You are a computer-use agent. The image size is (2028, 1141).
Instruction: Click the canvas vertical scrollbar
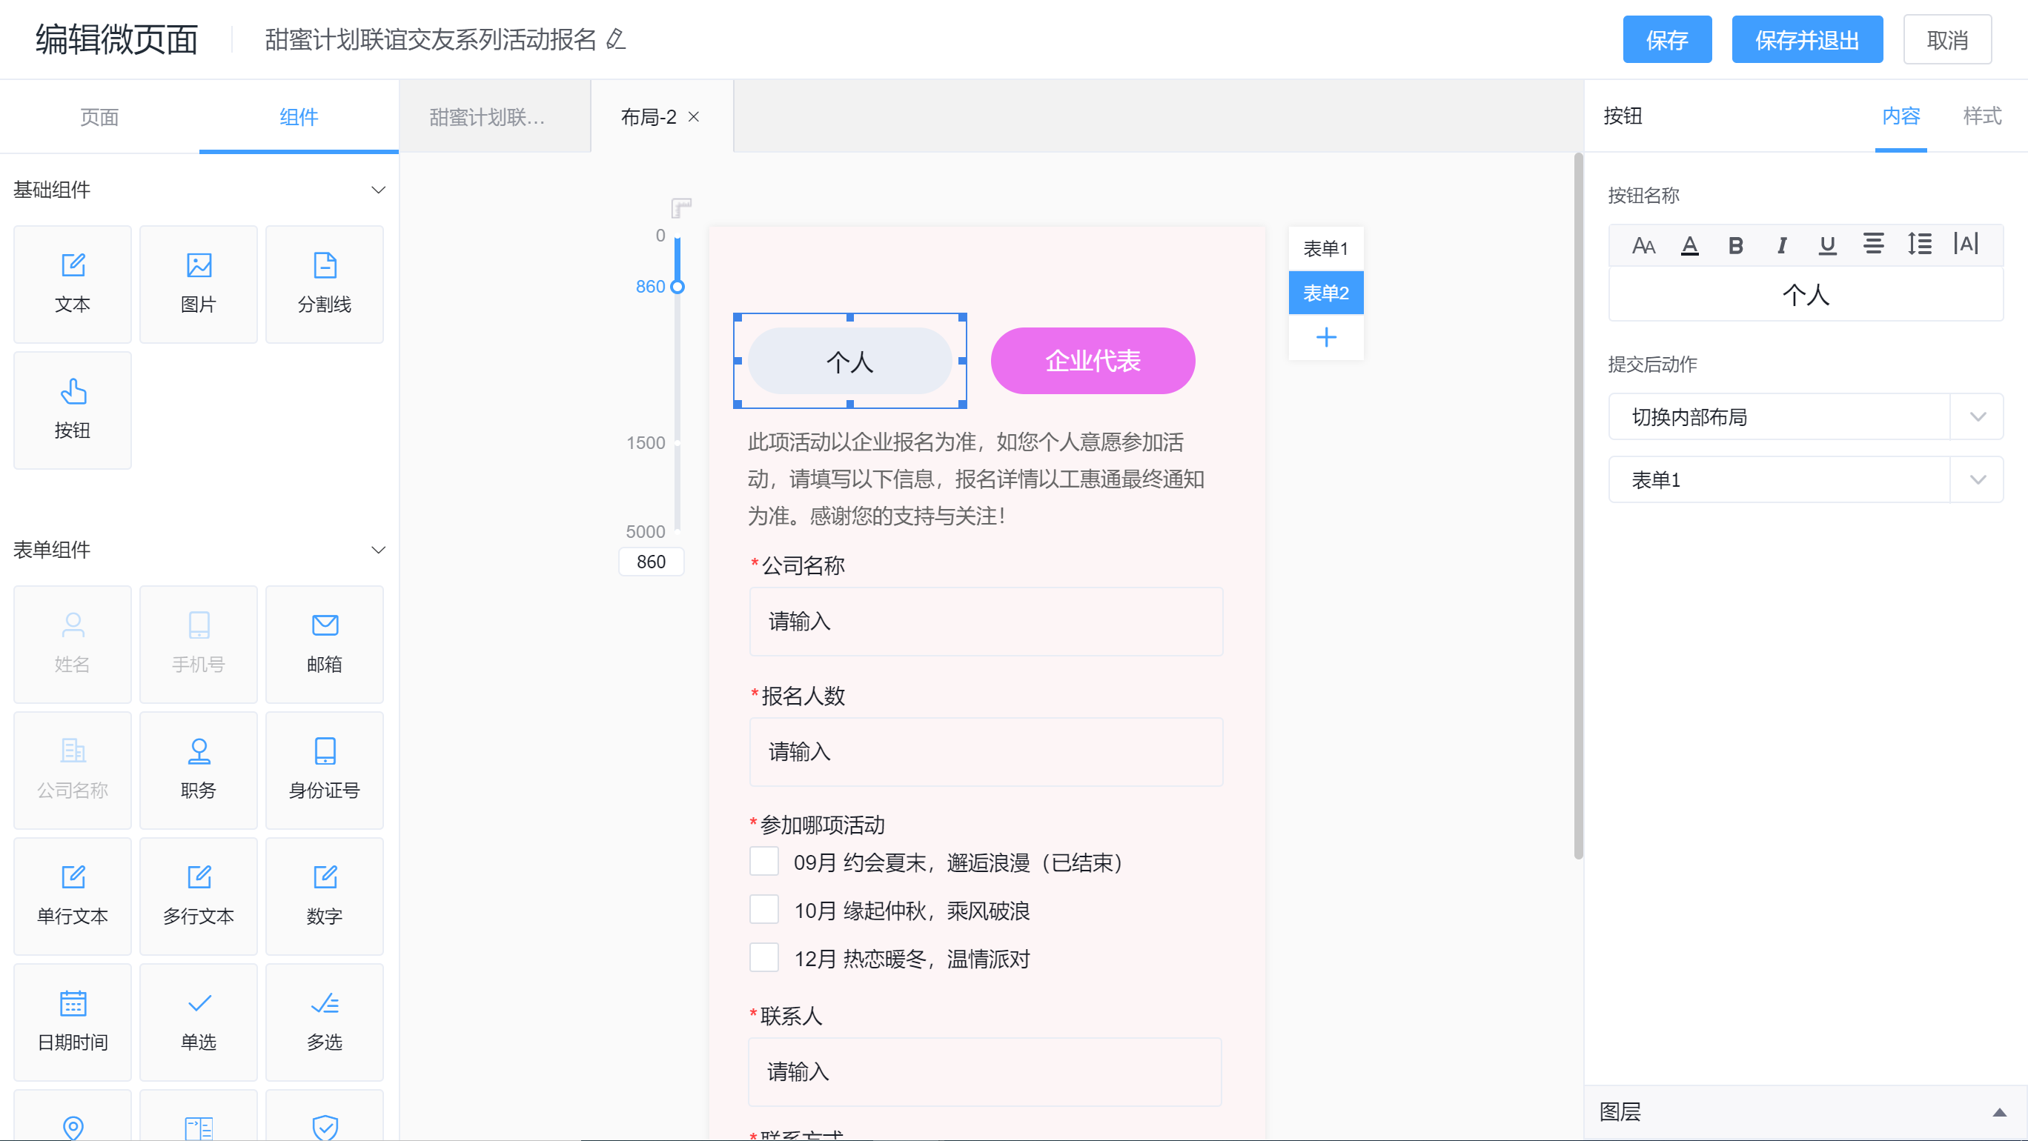click(1577, 506)
